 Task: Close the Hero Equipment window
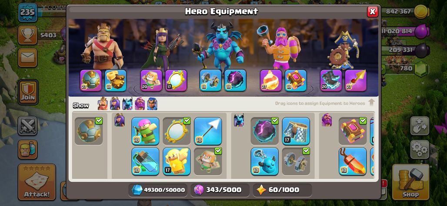pyautogui.click(x=372, y=11)
